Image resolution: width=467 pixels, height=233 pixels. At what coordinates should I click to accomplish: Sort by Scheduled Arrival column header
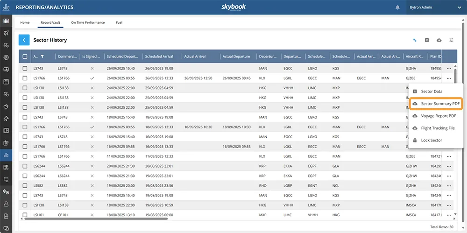pyautogui.click(x=159, y=56)
